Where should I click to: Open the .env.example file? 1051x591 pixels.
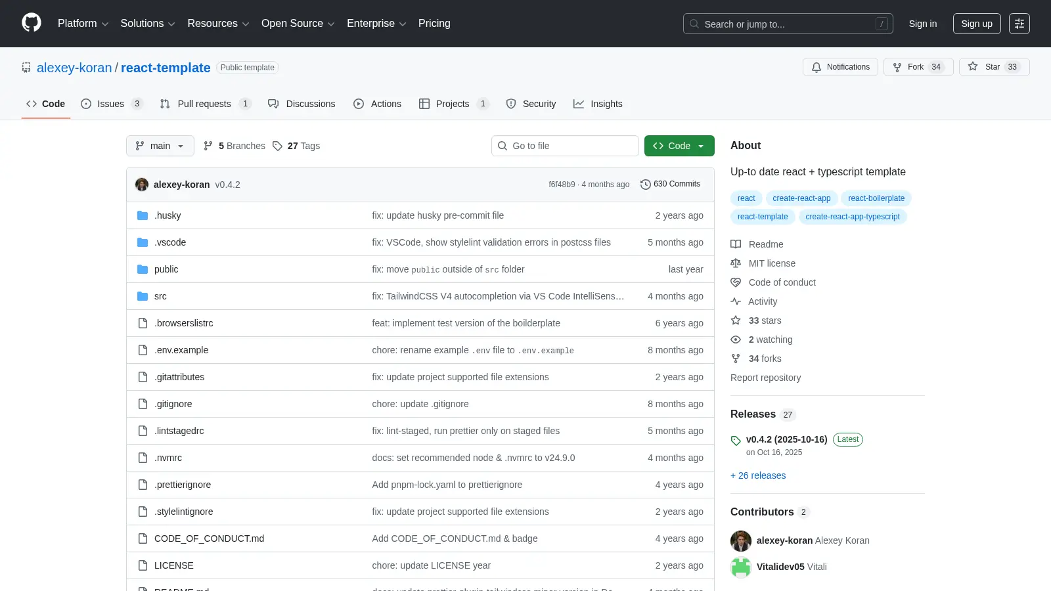pyautogui.click(x=181, y=350)
